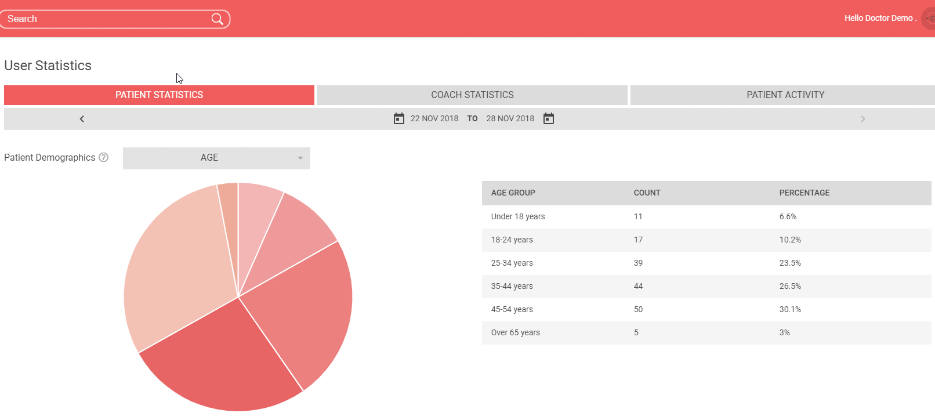Focus the Search input field

(x=107, y=19)
